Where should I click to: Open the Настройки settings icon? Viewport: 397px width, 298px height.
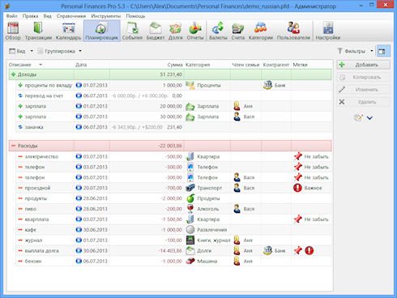[x=328, y=31]
